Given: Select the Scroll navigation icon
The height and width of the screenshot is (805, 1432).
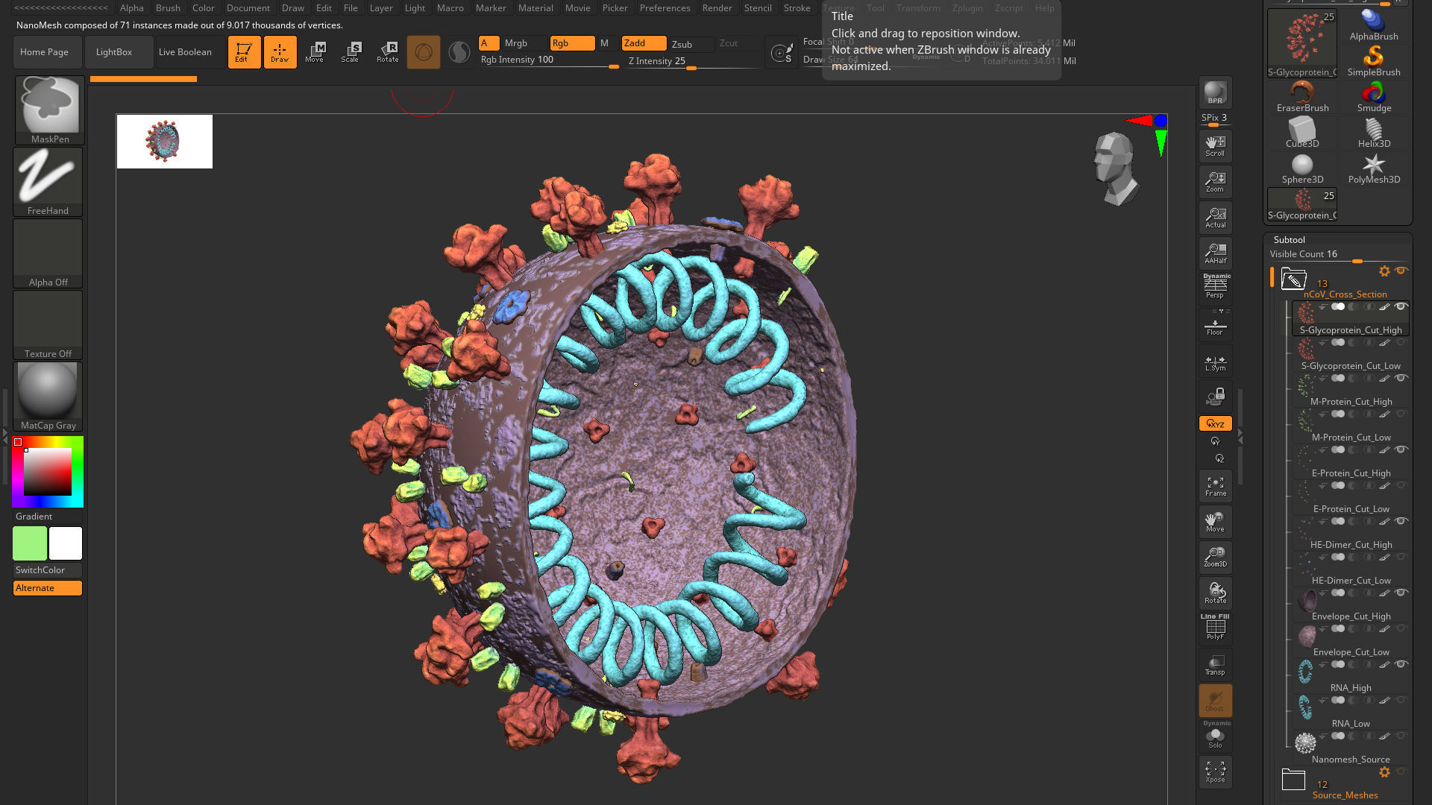Looking at the screenshot, I should (x=1215, y=145).
